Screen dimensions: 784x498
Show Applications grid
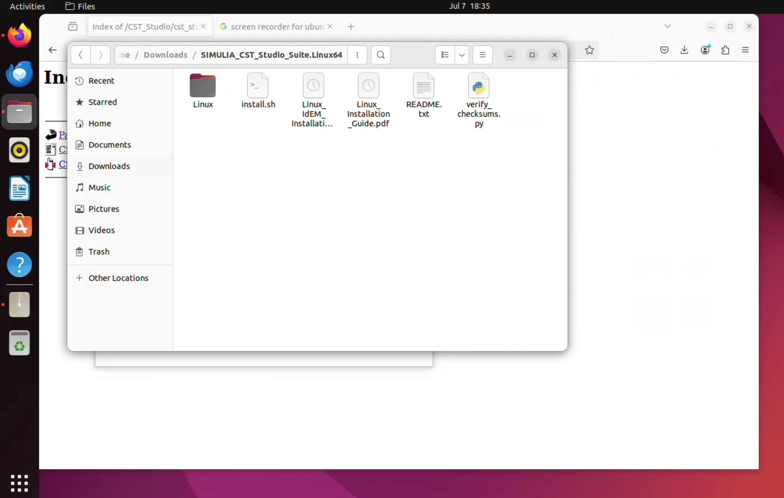[x=20, y=483]
